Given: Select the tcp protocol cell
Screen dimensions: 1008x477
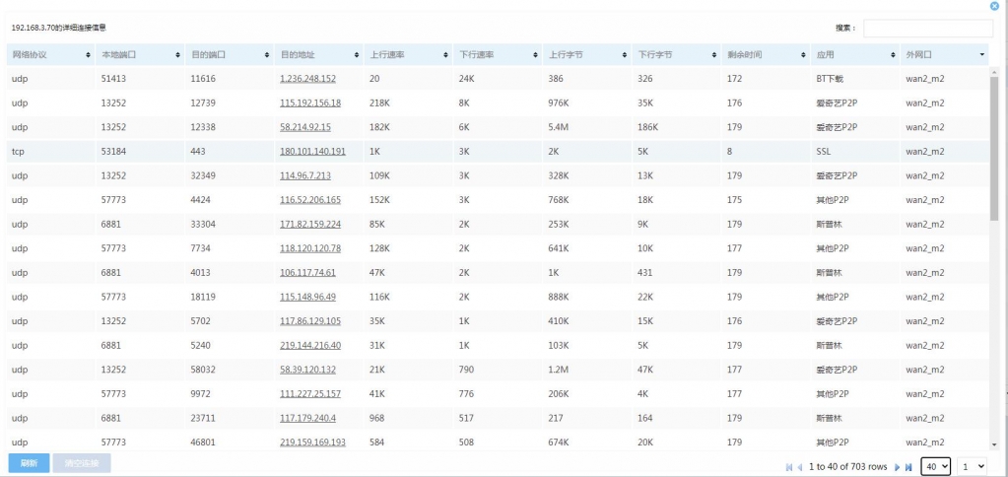Looking at the screenshot, I should pyautogui.click(x=50, y=152).
